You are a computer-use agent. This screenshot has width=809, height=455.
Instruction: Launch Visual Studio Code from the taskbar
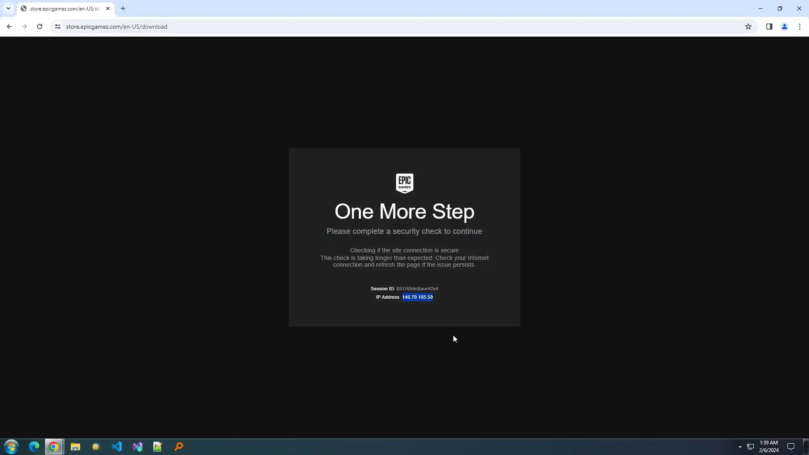(x=117, y=447)
